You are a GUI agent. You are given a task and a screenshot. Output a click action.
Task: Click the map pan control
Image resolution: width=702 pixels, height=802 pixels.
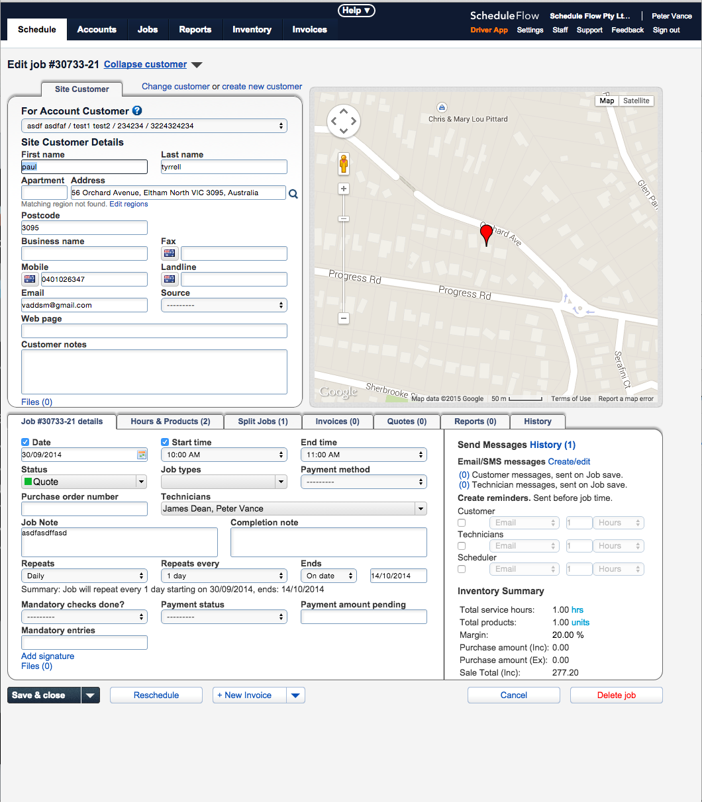[x=344, y=121]
